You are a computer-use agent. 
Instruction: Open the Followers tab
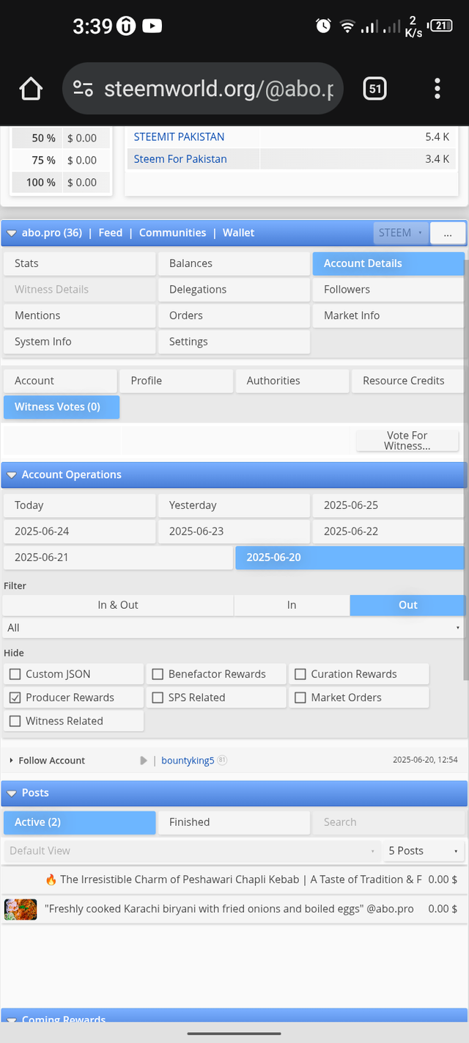coord(388,290)
